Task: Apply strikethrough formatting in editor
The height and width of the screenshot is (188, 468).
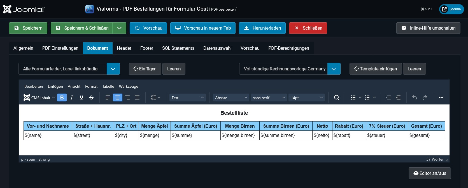Action: coord(91,97)
